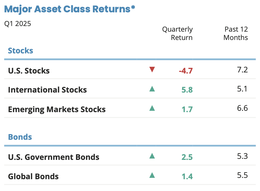Click the U.S. Government Bonds row label
260x191 pixels.
pos(54,157)
